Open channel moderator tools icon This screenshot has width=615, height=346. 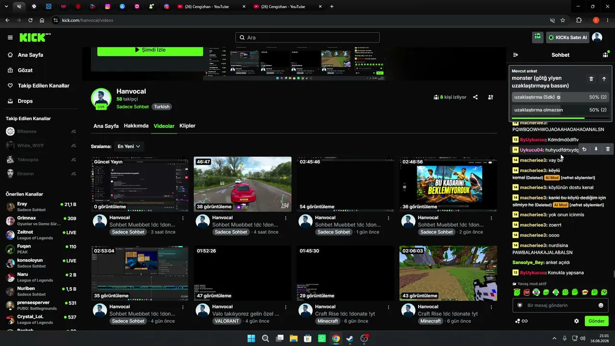point(491,97)
